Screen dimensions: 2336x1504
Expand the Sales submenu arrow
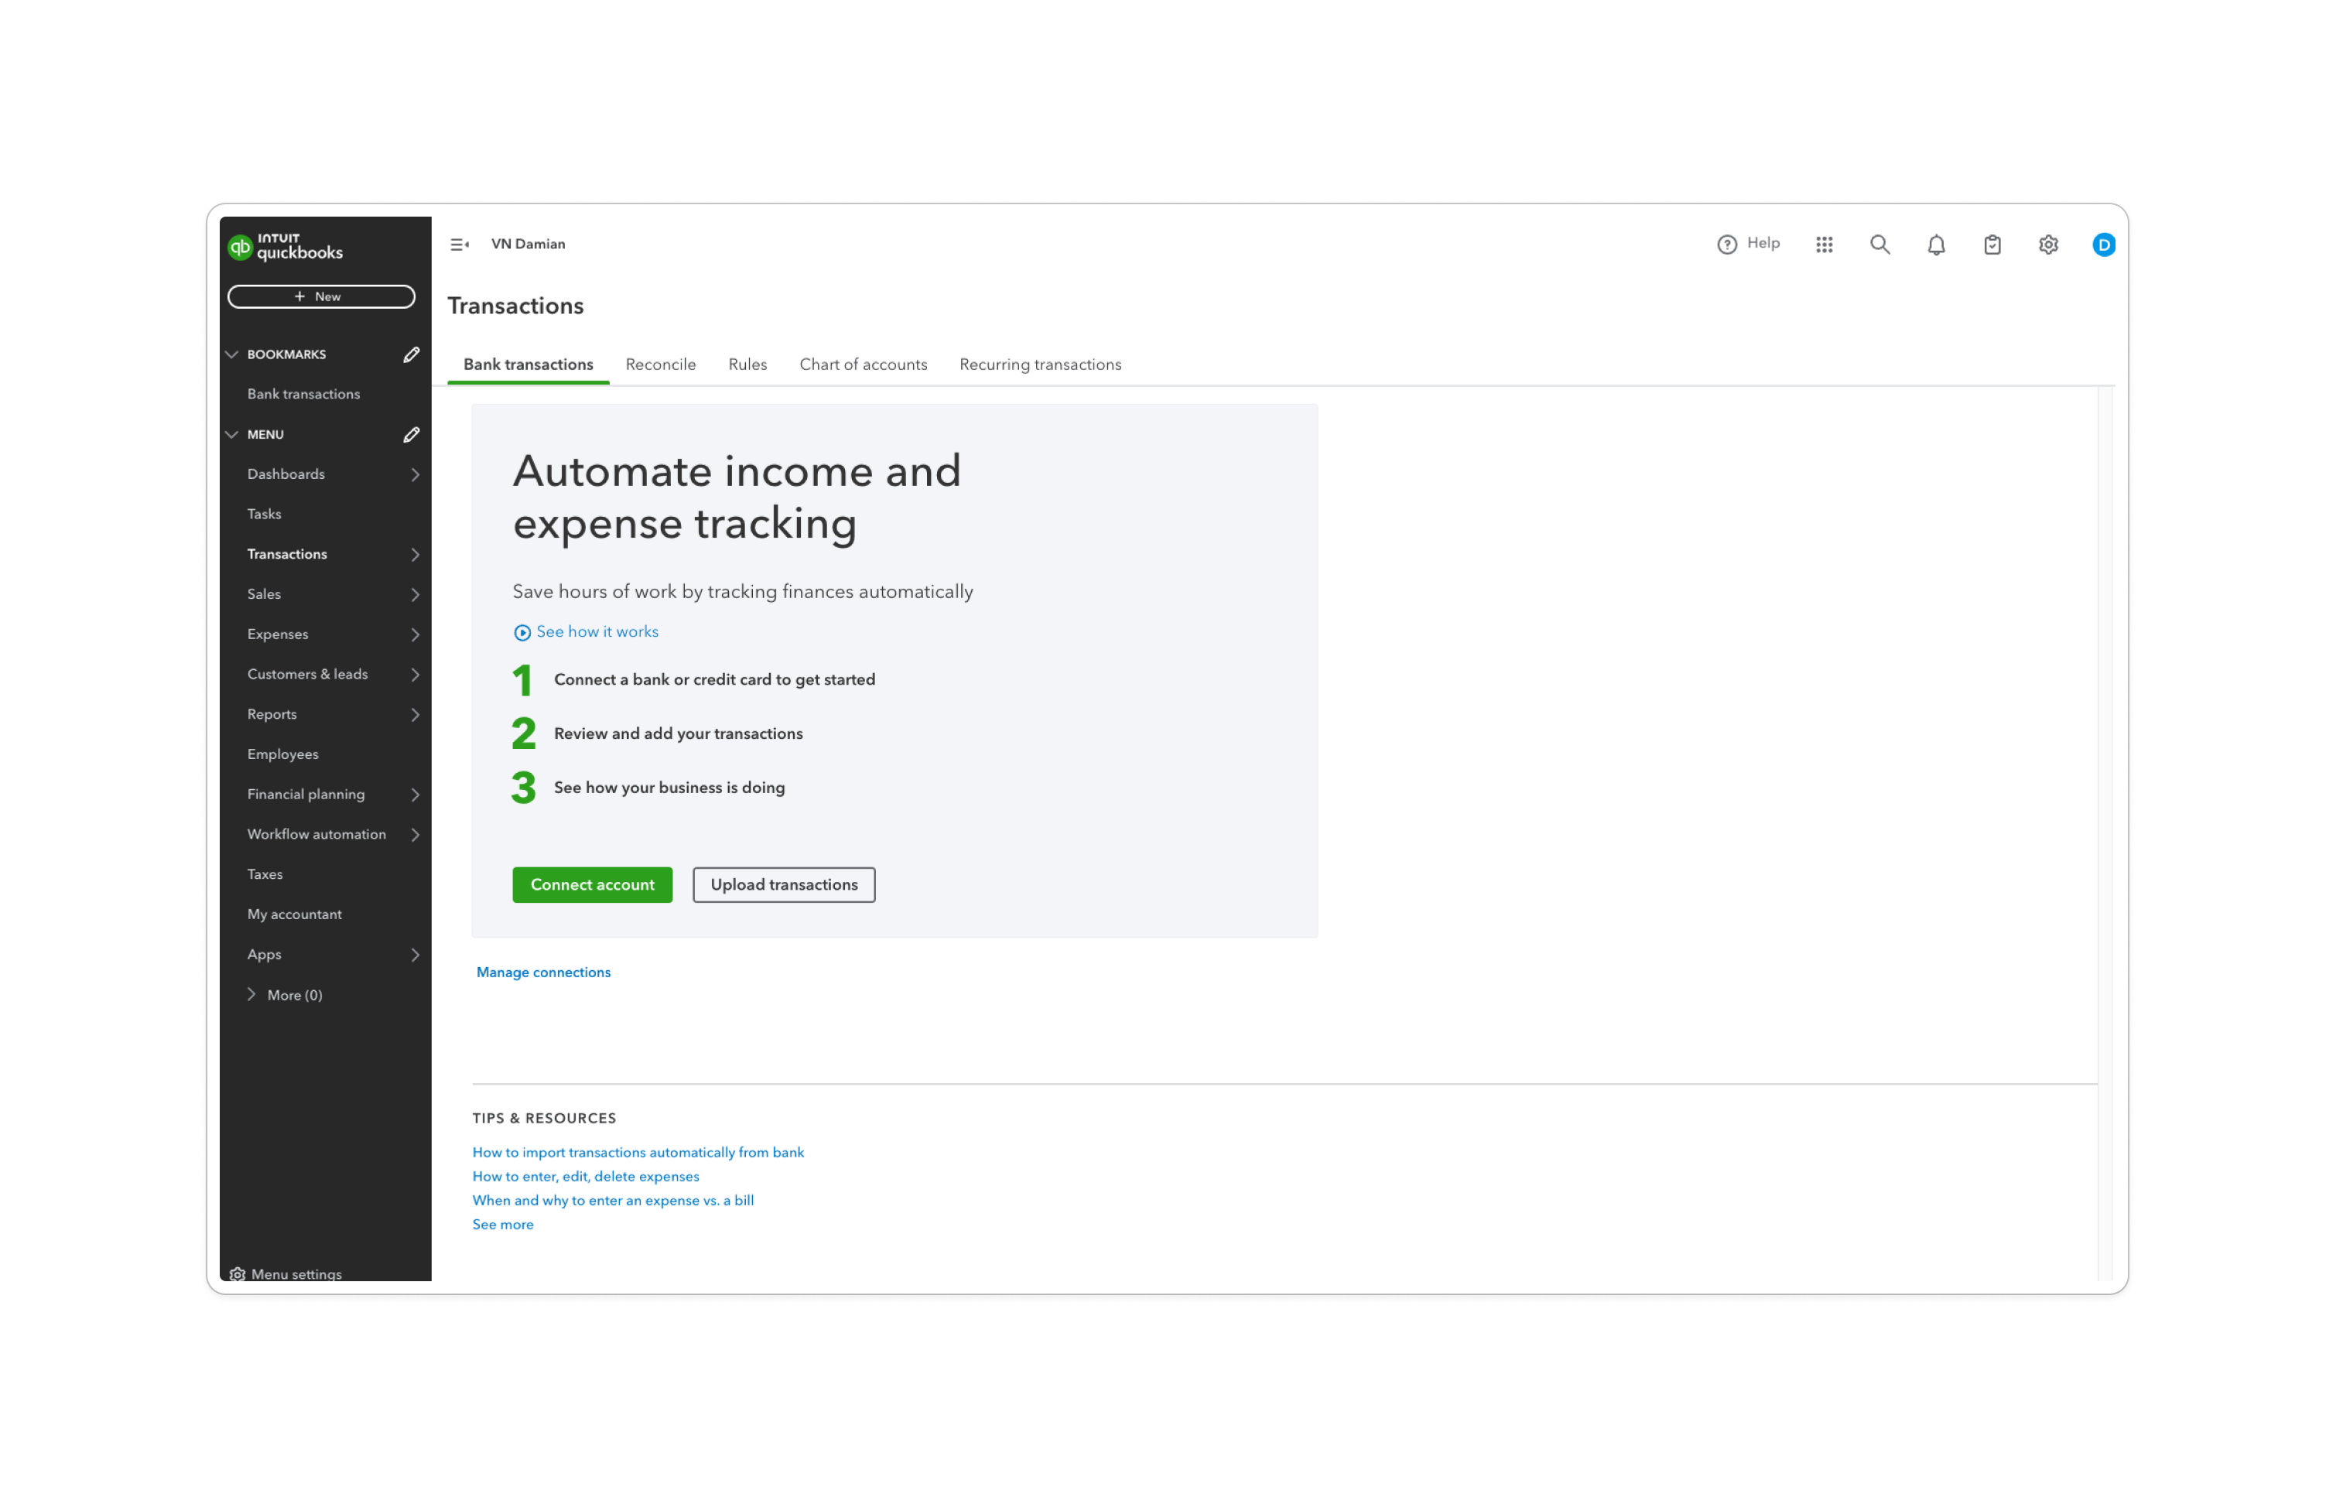click(415, 594)
